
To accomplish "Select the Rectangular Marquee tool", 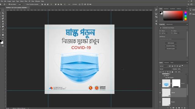I will pos(3,11).
